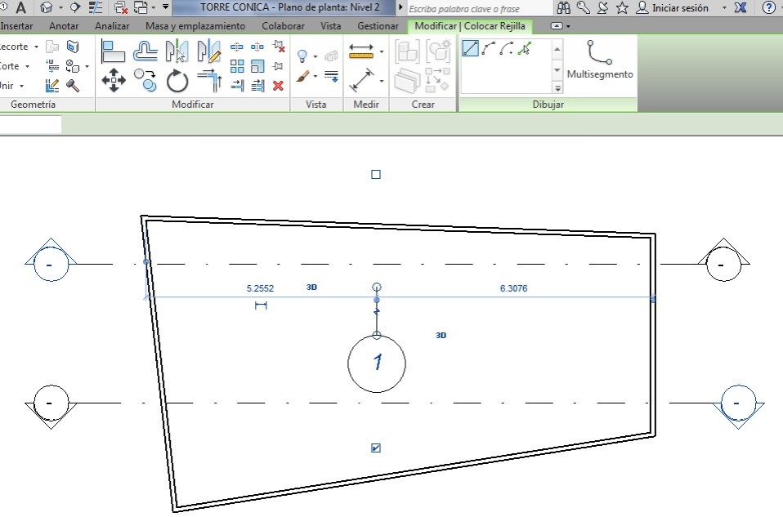Select the Mover tool in Modificar panel
The width and height of the screenshot is (783, 517).
pyautogui.click(x=114, y=78)
